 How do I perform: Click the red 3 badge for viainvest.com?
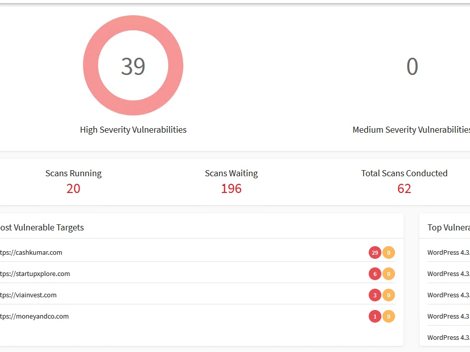click(x=375, y=295)
